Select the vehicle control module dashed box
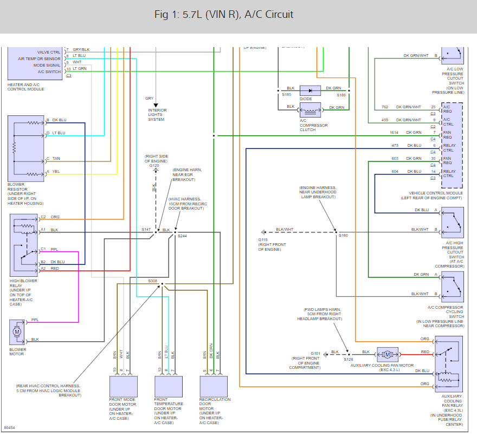This screenshot has width=477, height=442. [x=452, y=145]
